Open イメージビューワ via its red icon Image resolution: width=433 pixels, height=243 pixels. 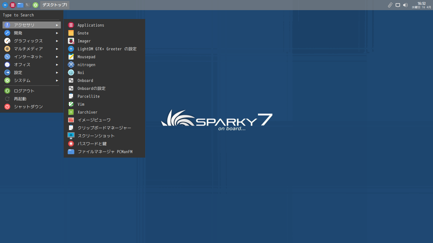coord(71,120)
